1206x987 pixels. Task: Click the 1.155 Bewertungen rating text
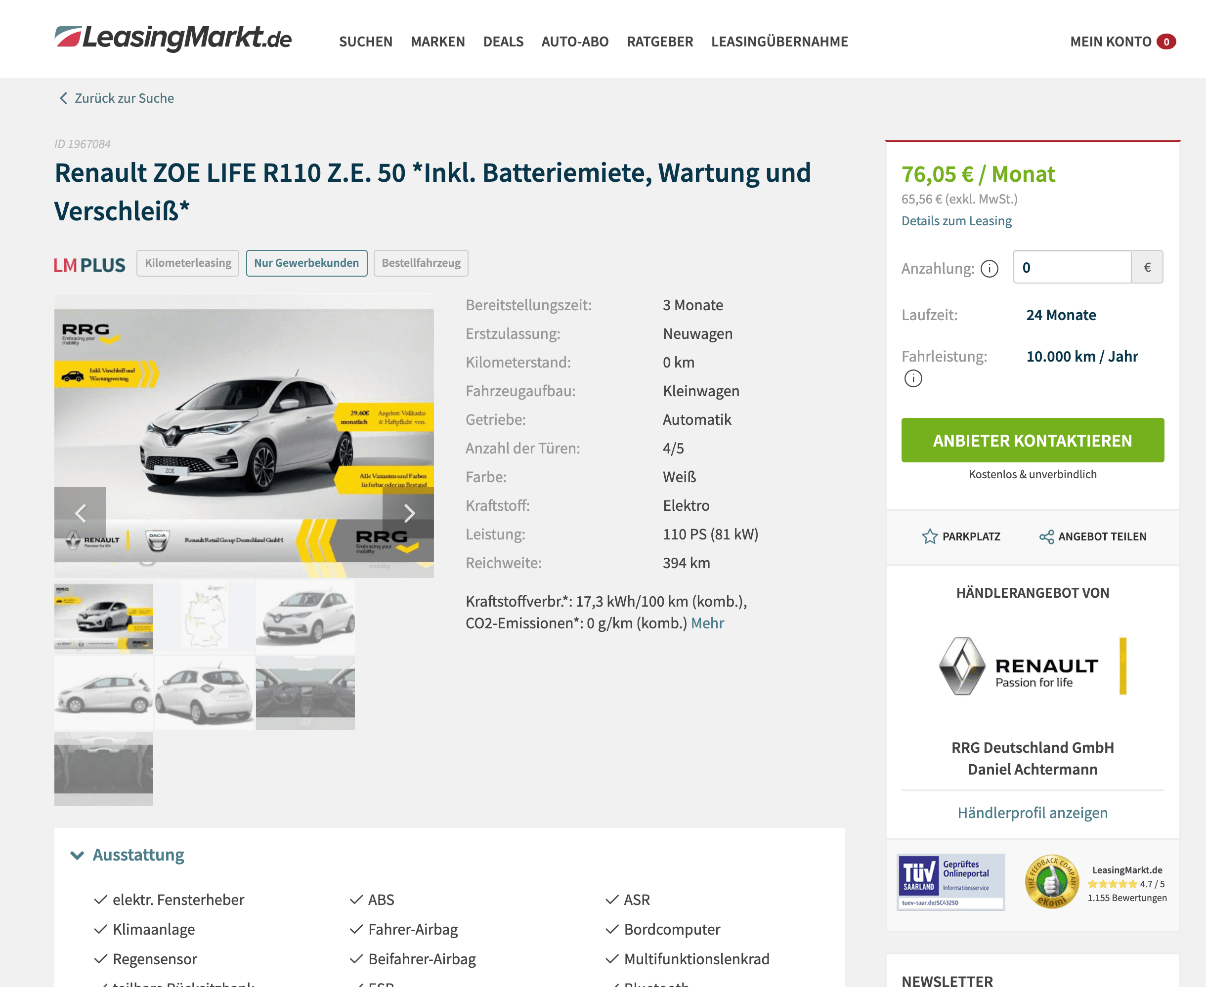point(1127,898)
